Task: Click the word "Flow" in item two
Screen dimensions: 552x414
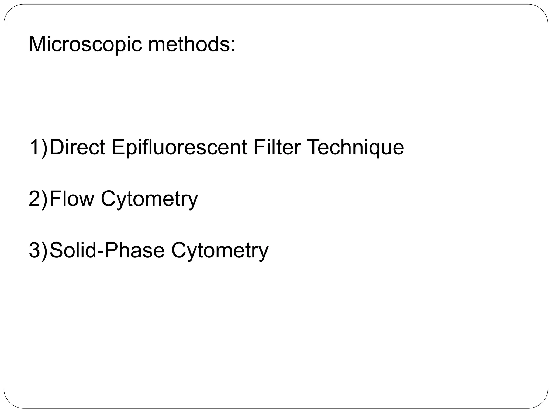Action: [72, 199]
